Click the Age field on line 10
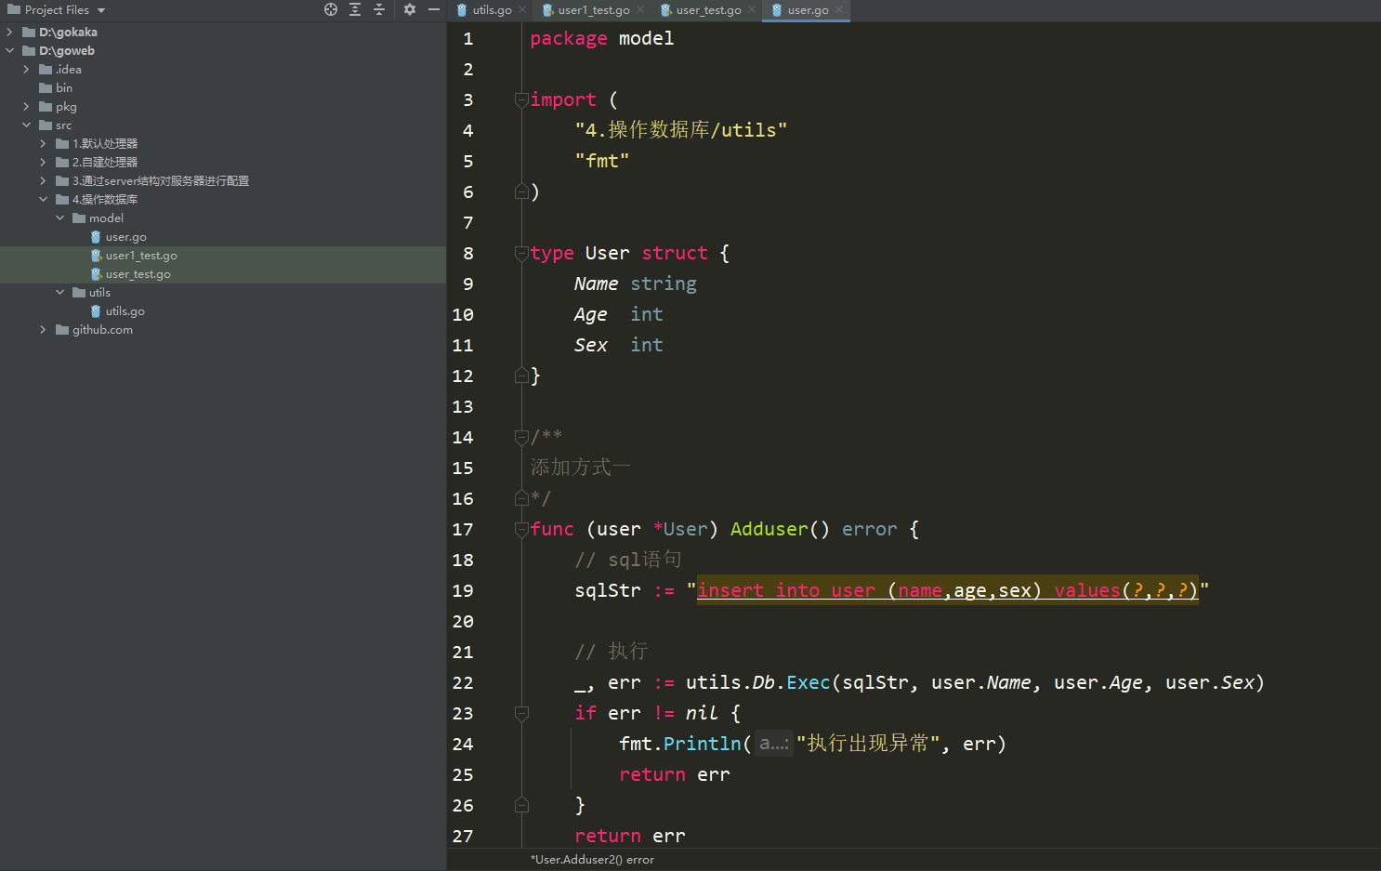 591,314
